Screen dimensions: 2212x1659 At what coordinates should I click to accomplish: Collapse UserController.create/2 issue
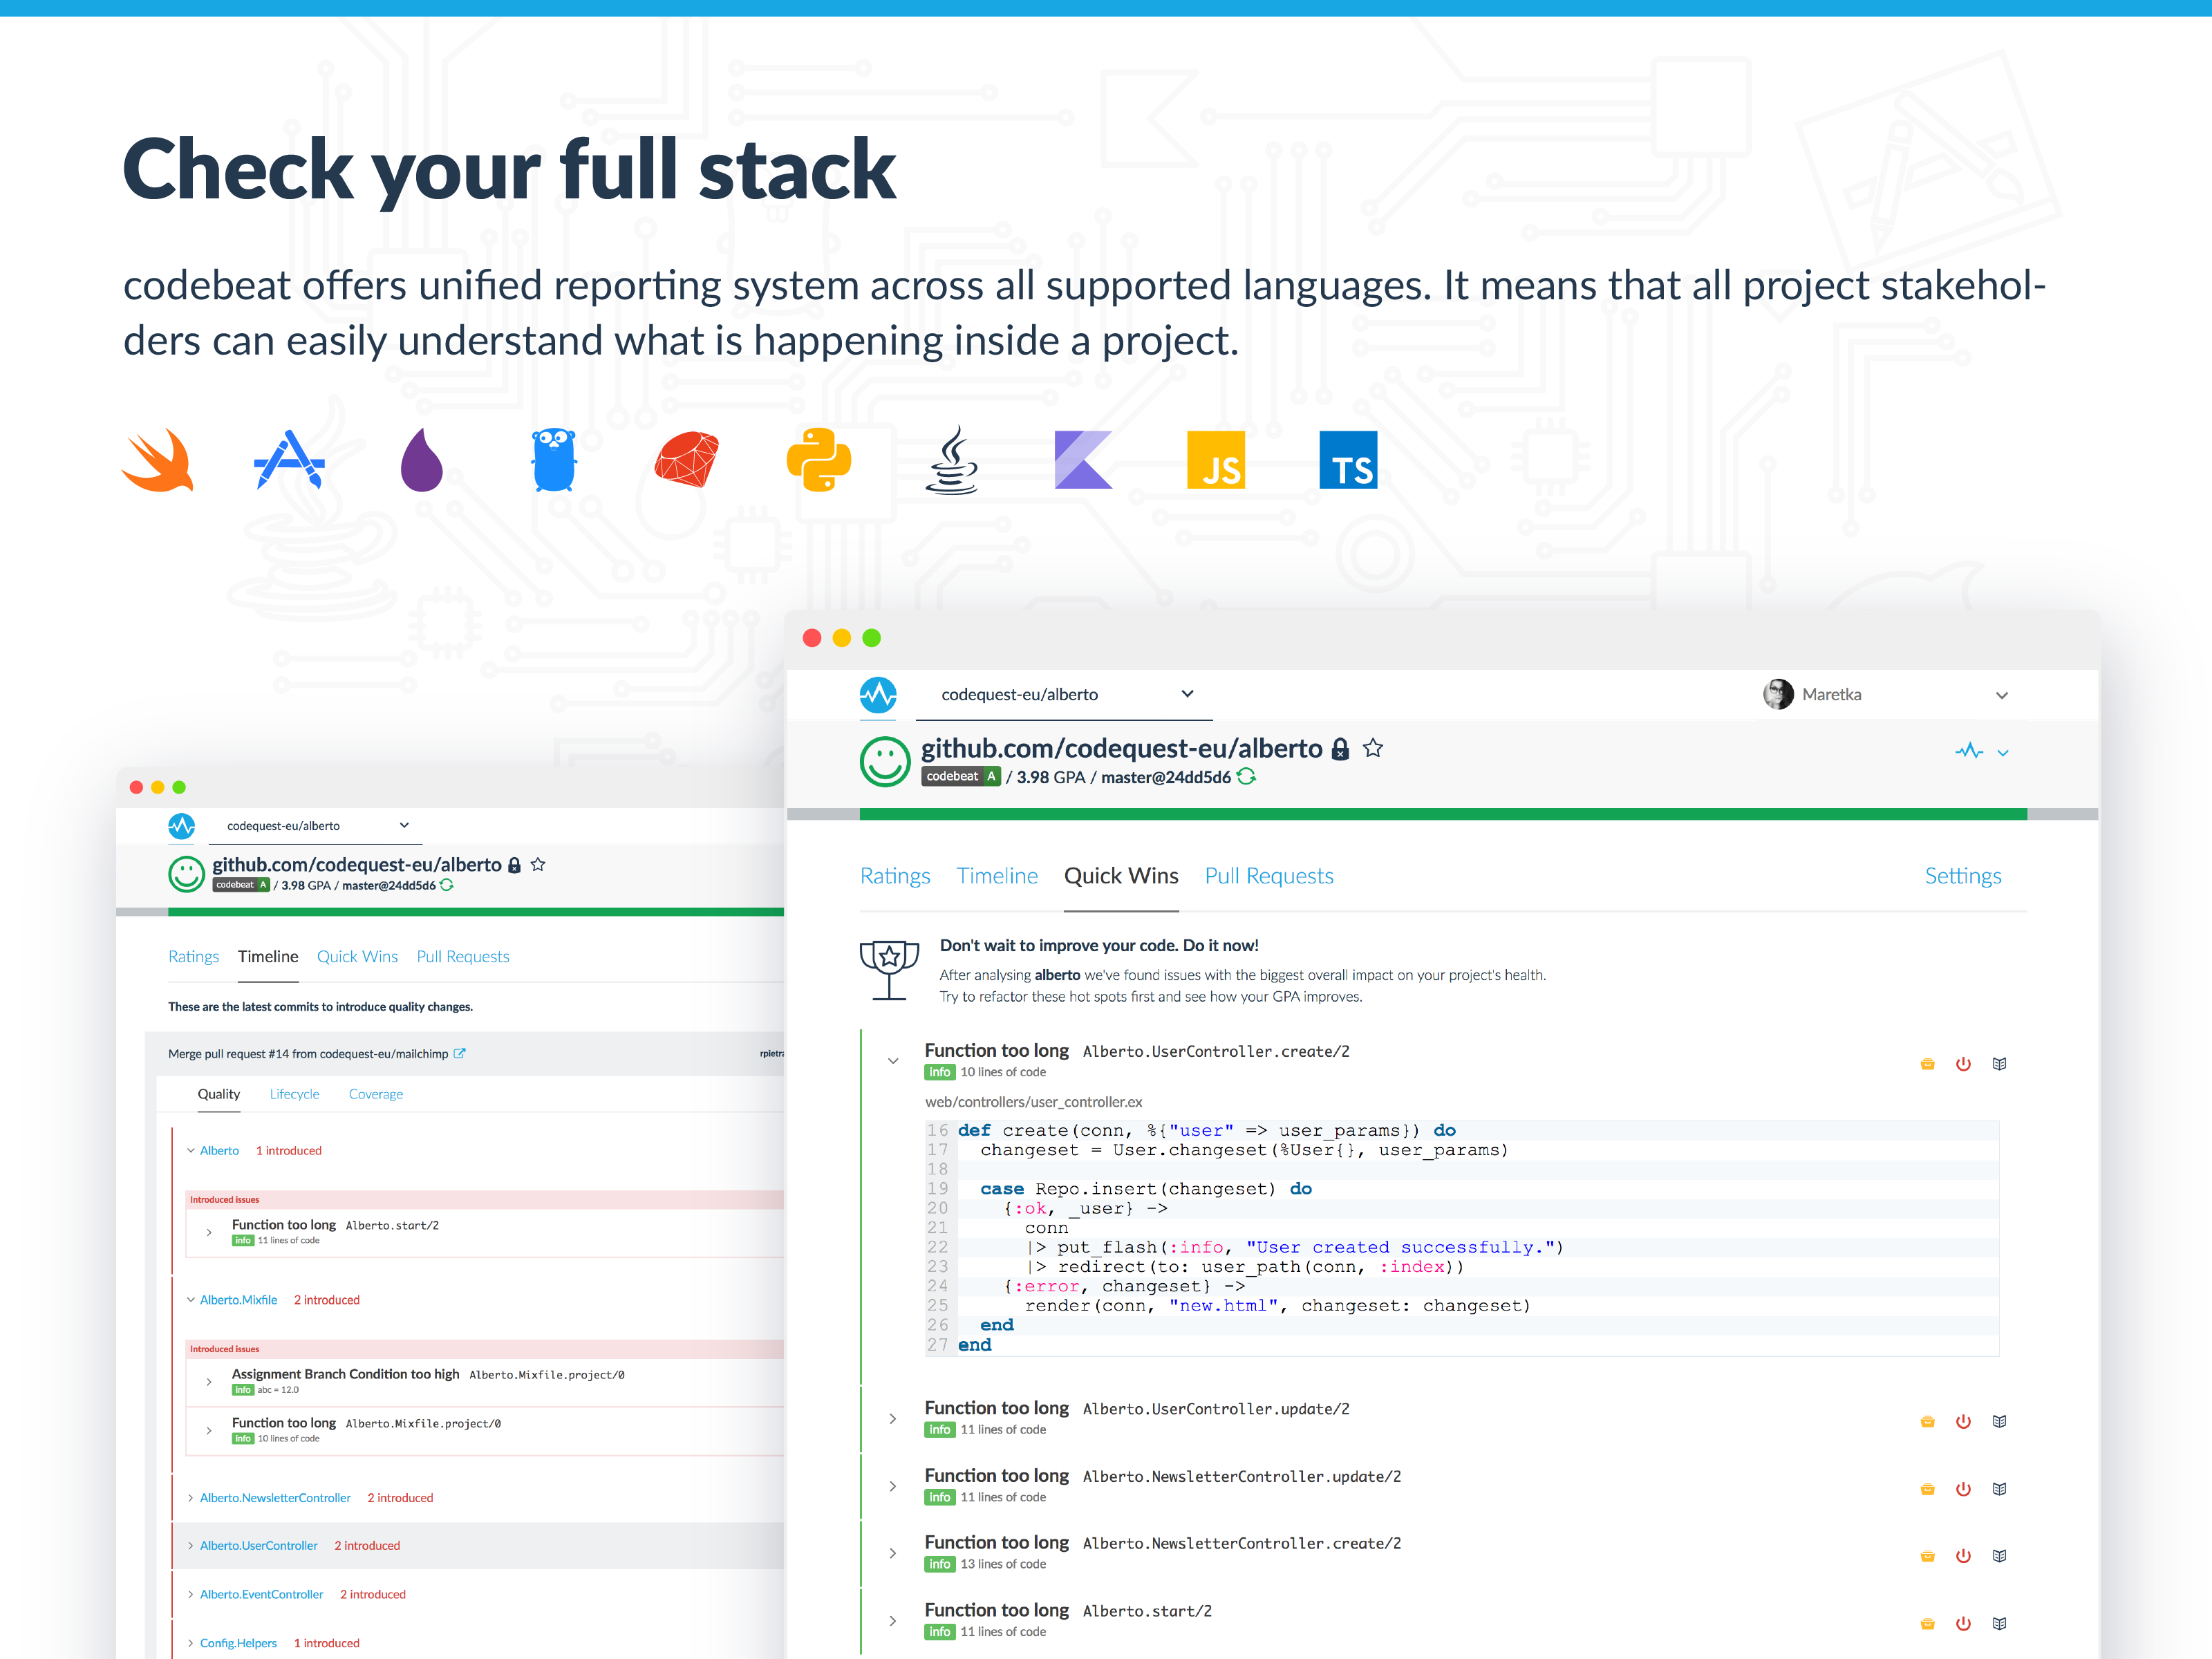click(x=893, y=1061)
